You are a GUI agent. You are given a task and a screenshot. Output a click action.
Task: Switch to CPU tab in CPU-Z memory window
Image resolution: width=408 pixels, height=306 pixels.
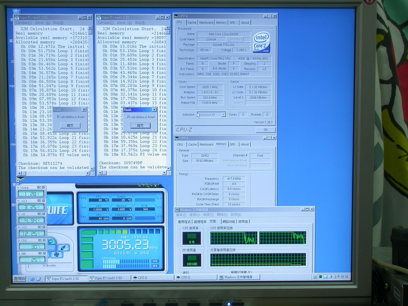(180, 144)
